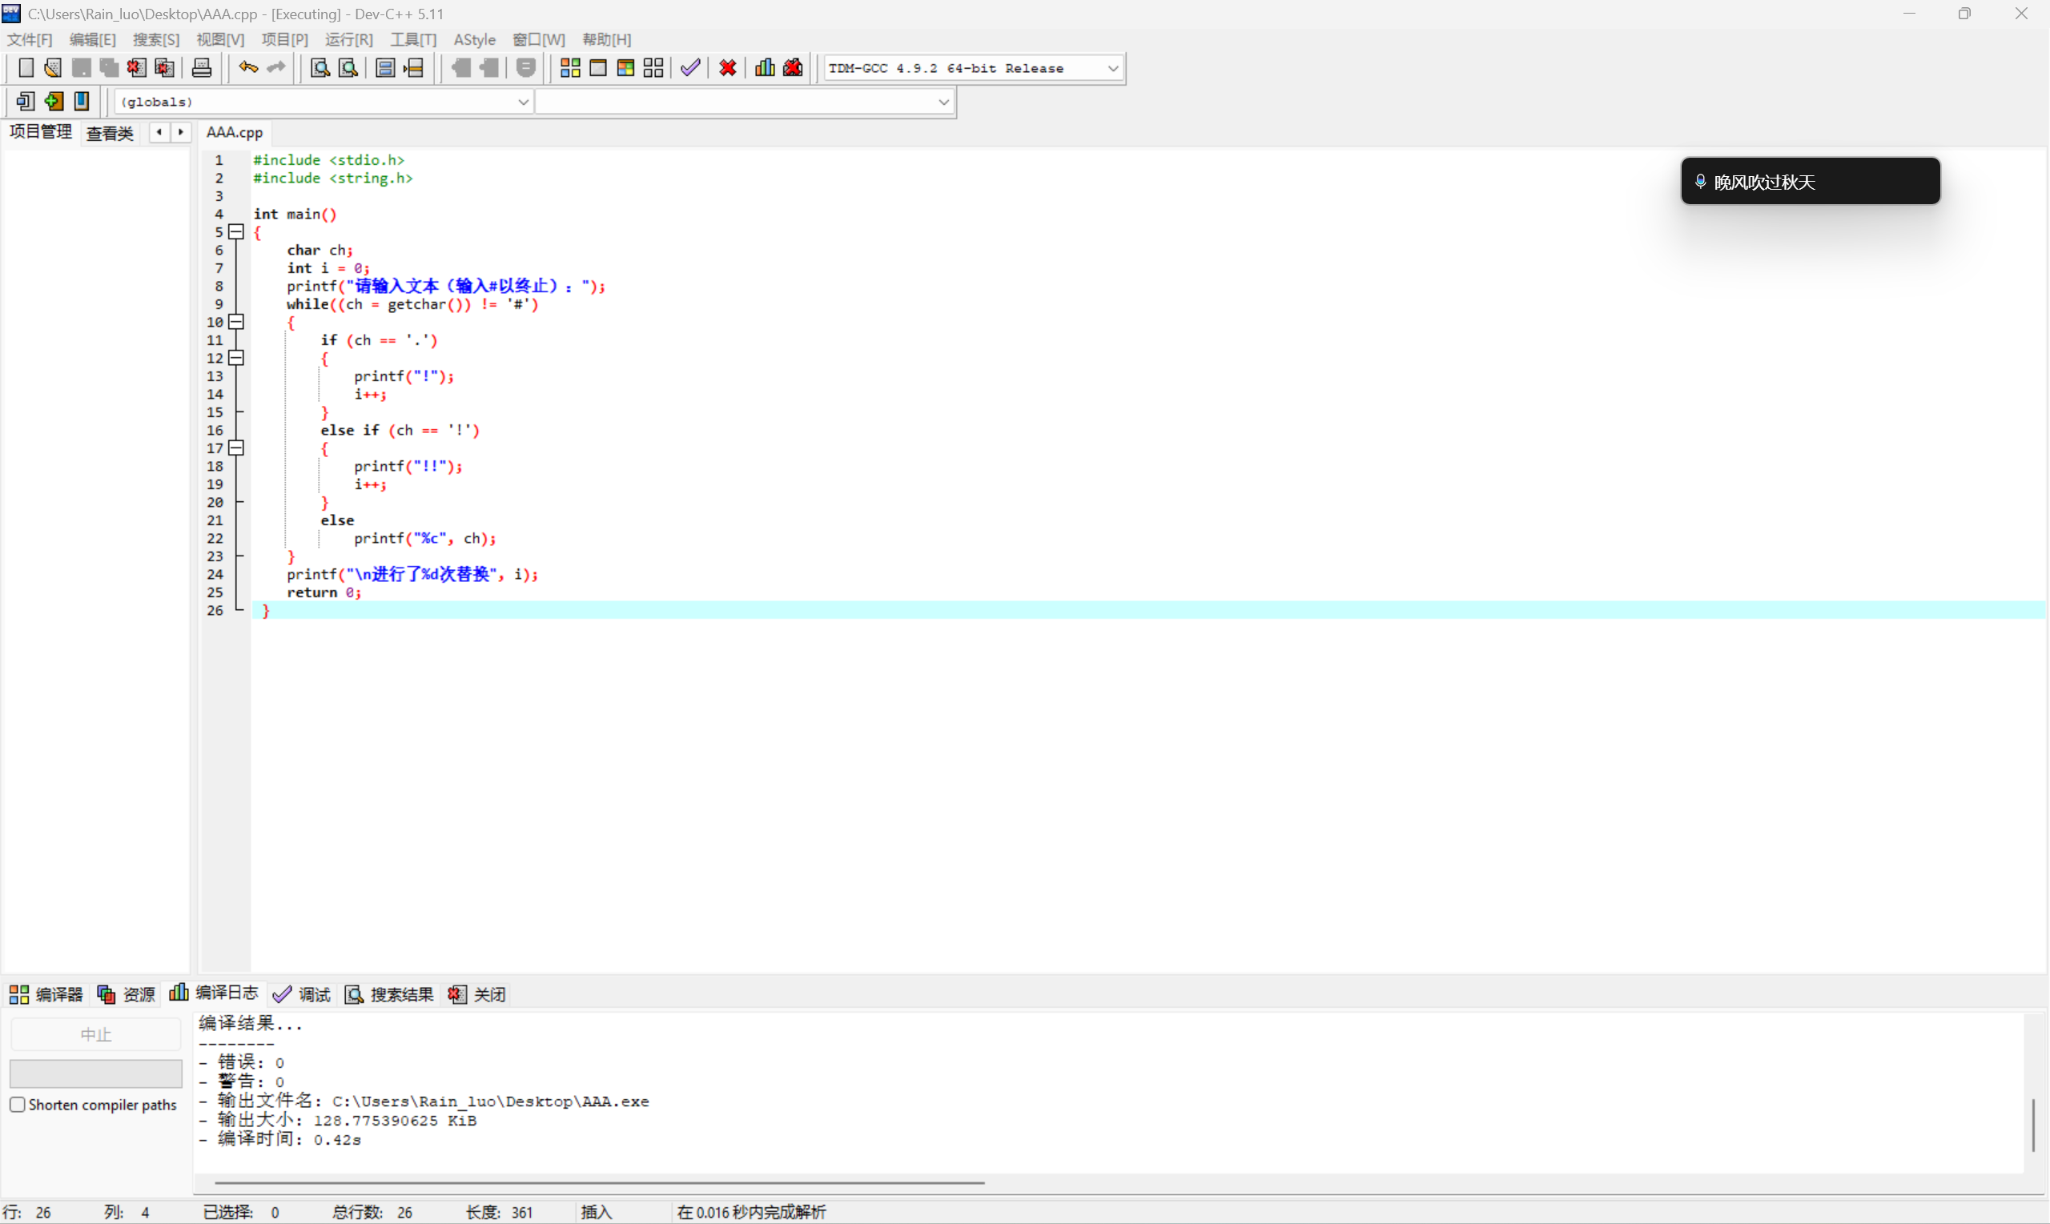Click the bar chart profile analysis icon

[765, 67]
